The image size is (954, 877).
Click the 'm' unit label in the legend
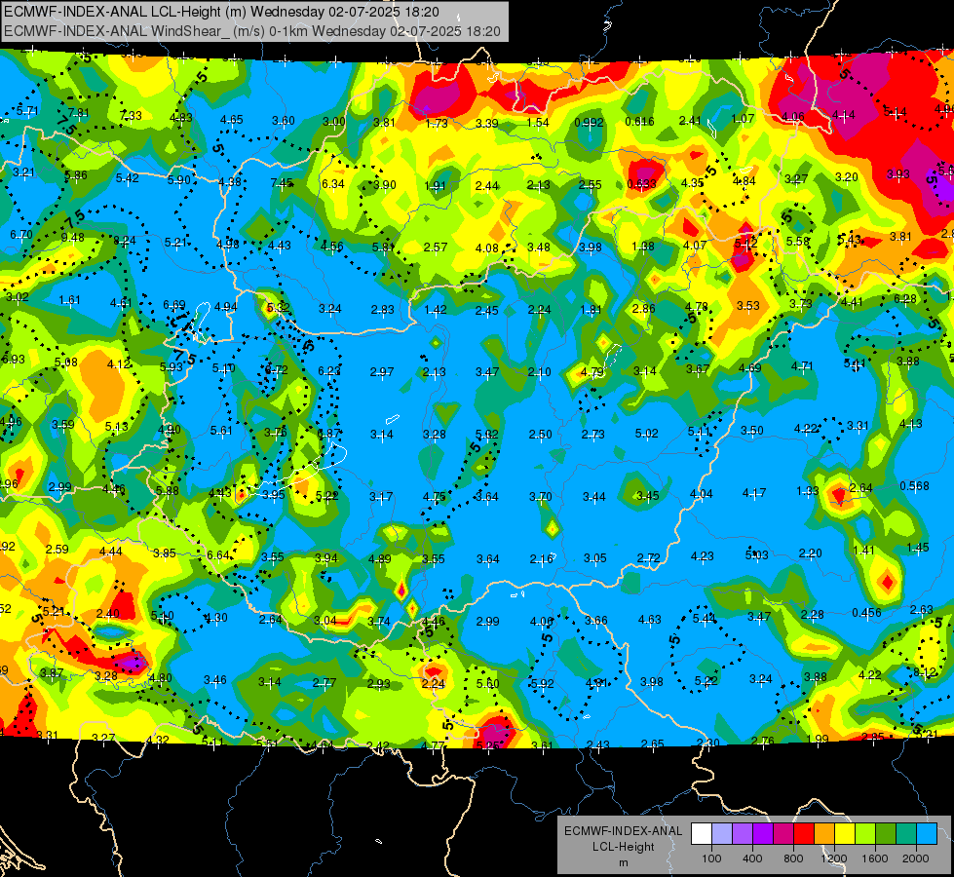tap(624, 863)
